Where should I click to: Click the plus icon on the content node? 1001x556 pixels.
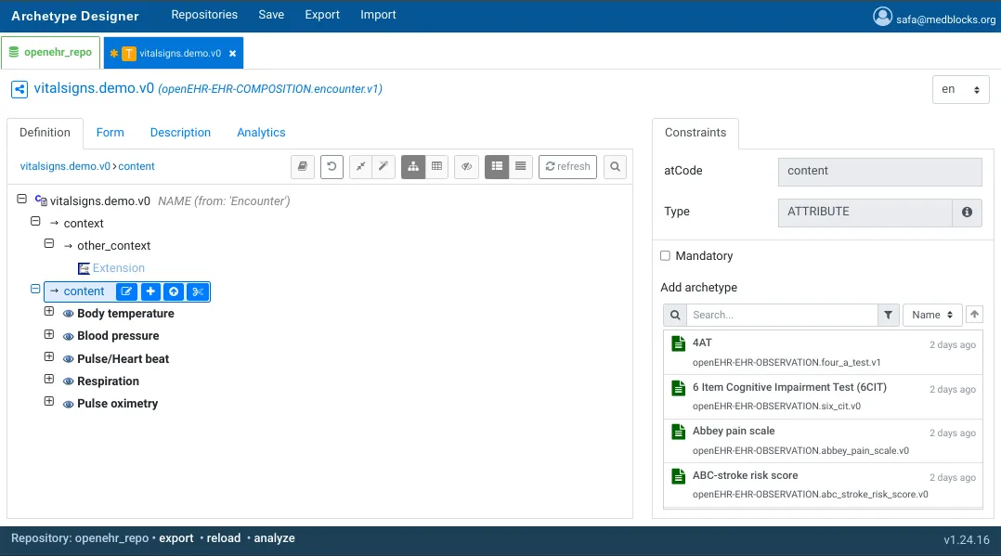point(150,291)
